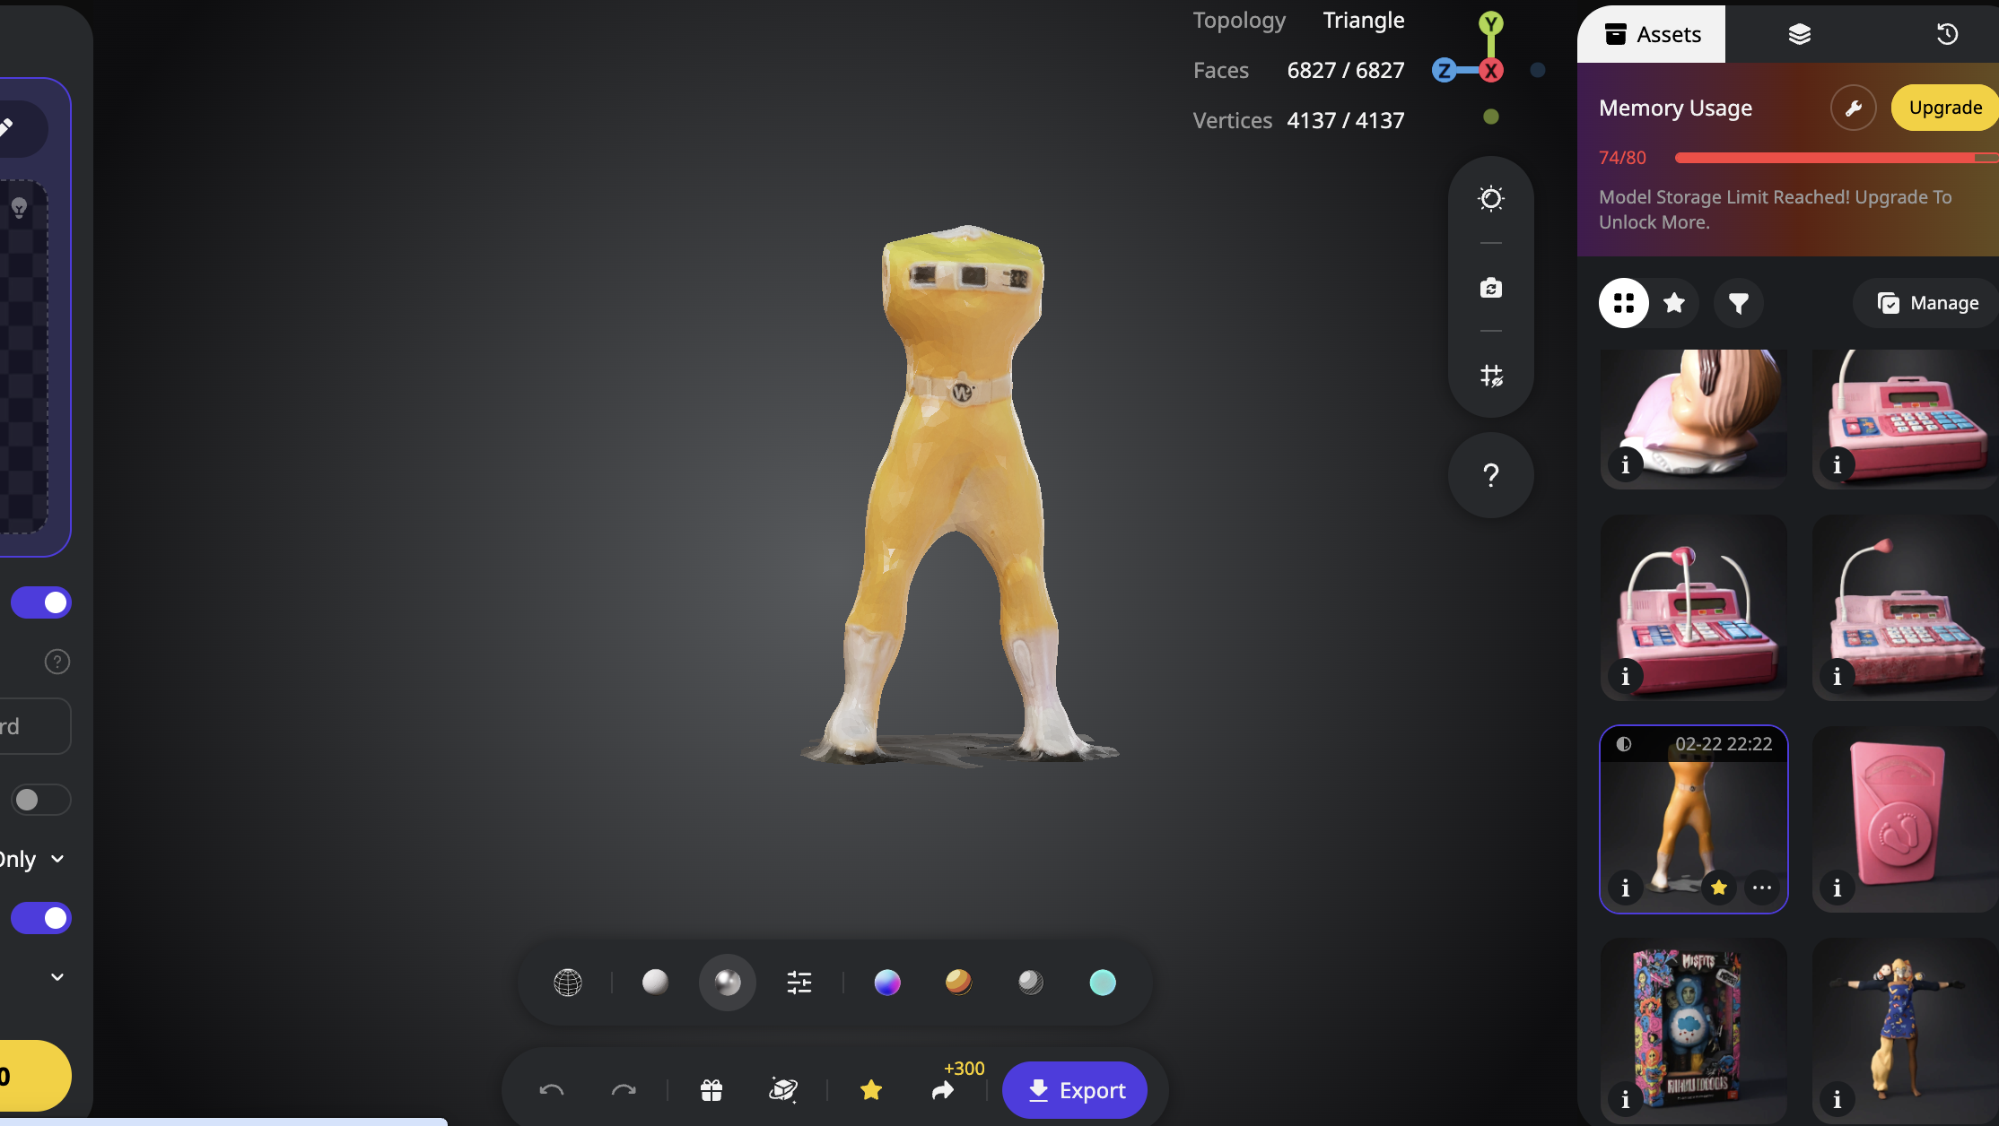
Task: Open the history clock tab
Action: (x=1946, y=34)
